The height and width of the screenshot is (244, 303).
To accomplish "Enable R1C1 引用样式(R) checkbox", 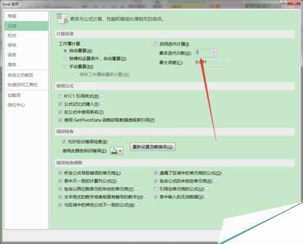I will [x=60, y=96].
